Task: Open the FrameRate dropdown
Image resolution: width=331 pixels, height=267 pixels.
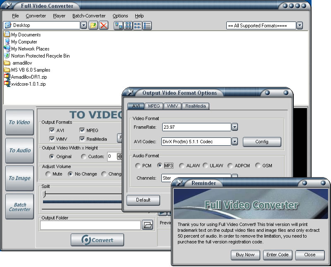Action: pos(235,127)
